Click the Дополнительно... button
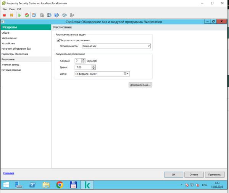 (x=140, y=85)
